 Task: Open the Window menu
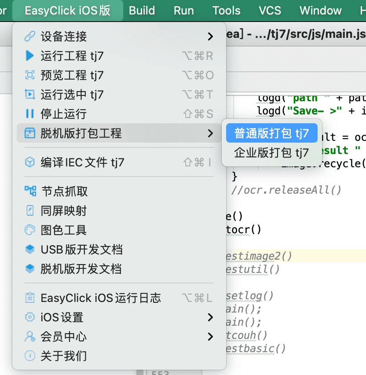click(321, 11)
